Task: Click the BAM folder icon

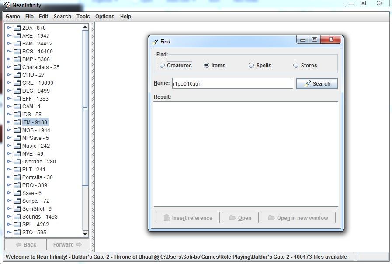Action: [17, 44]
